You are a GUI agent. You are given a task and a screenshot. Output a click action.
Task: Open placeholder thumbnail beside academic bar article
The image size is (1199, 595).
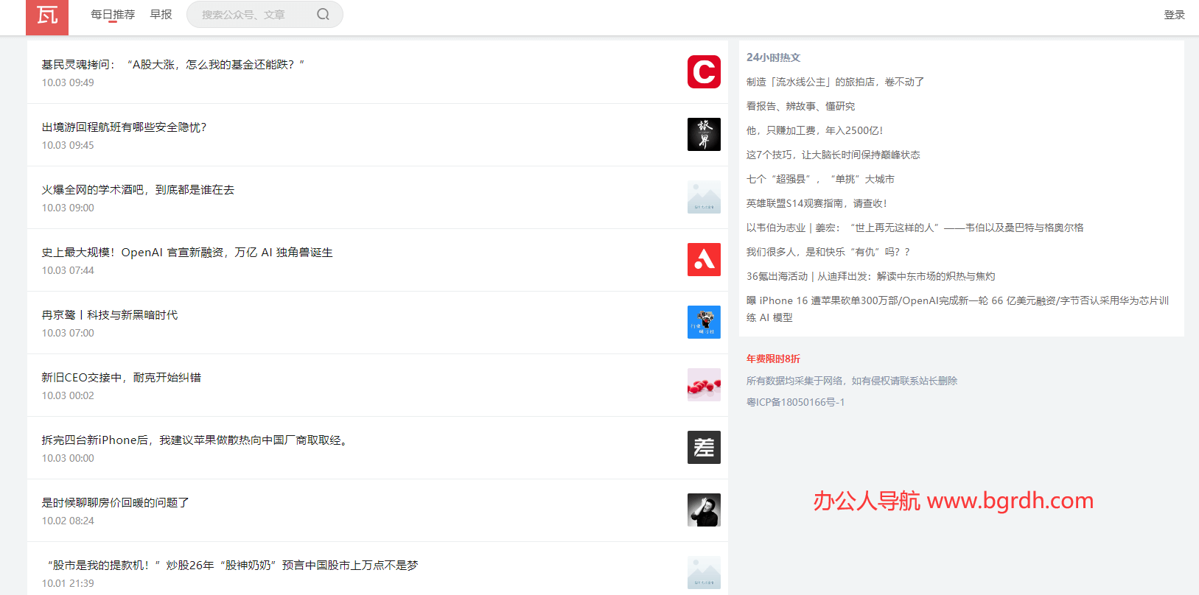704,197
